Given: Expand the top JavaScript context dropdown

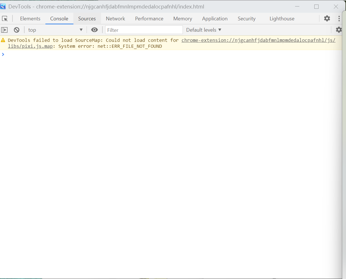Looking at the screenshot, I should click(55, 30).
